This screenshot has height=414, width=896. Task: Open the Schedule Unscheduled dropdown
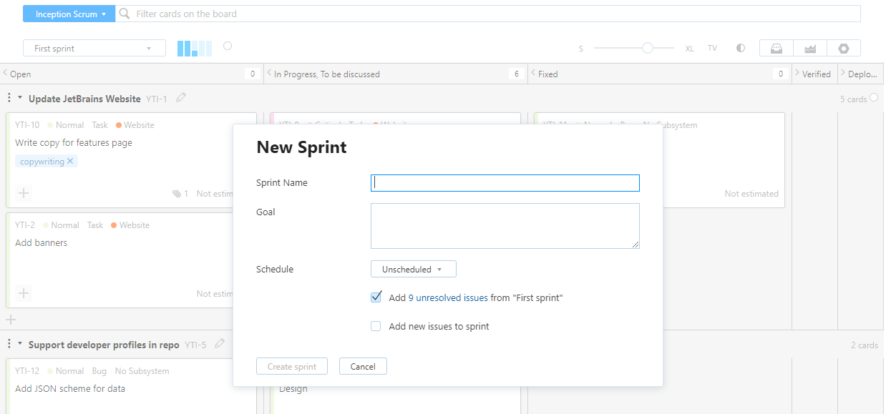(413, 270)
